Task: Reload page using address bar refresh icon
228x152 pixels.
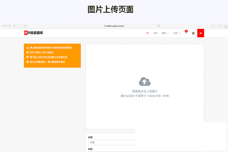Action: (x=158, y=26)
